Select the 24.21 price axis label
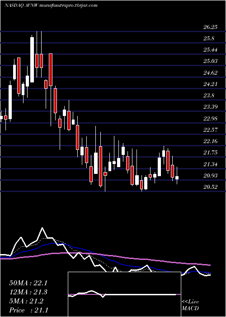The image size is (226, 317). (x=211, y=84)
